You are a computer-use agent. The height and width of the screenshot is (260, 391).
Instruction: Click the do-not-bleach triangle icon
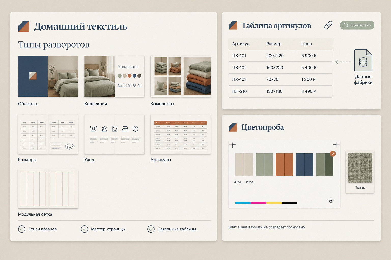(104, 129)
